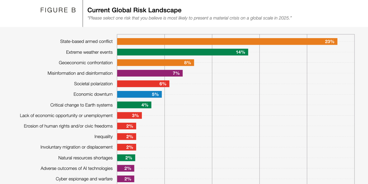The height and width of the screenshot is (184, 368).
Task: Select the 'Erosion of human rights' label text
Action: click(x=68, y=126)
